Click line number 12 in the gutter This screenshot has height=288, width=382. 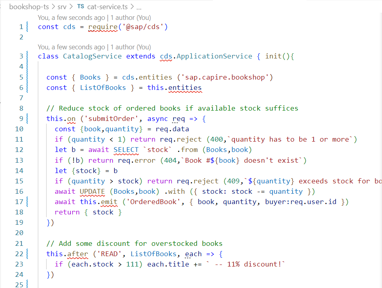coord(19,150)
